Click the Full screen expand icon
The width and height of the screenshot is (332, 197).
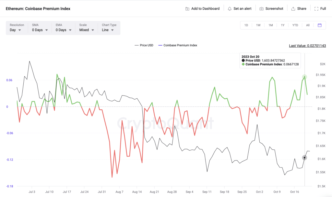[x=316, y=9]
